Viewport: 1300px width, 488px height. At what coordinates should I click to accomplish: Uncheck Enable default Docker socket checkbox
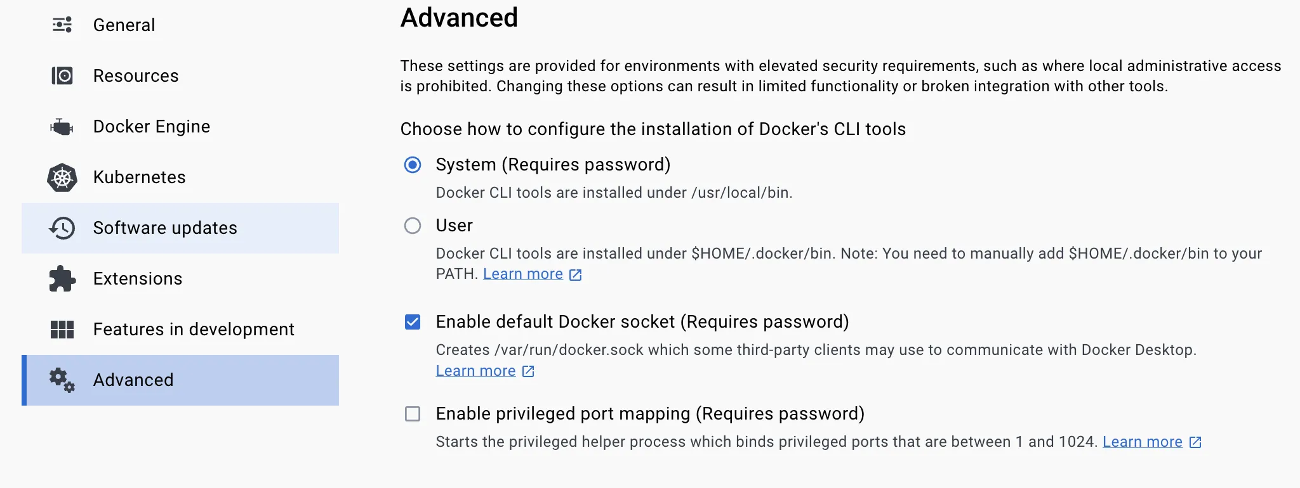click(413, 323)
